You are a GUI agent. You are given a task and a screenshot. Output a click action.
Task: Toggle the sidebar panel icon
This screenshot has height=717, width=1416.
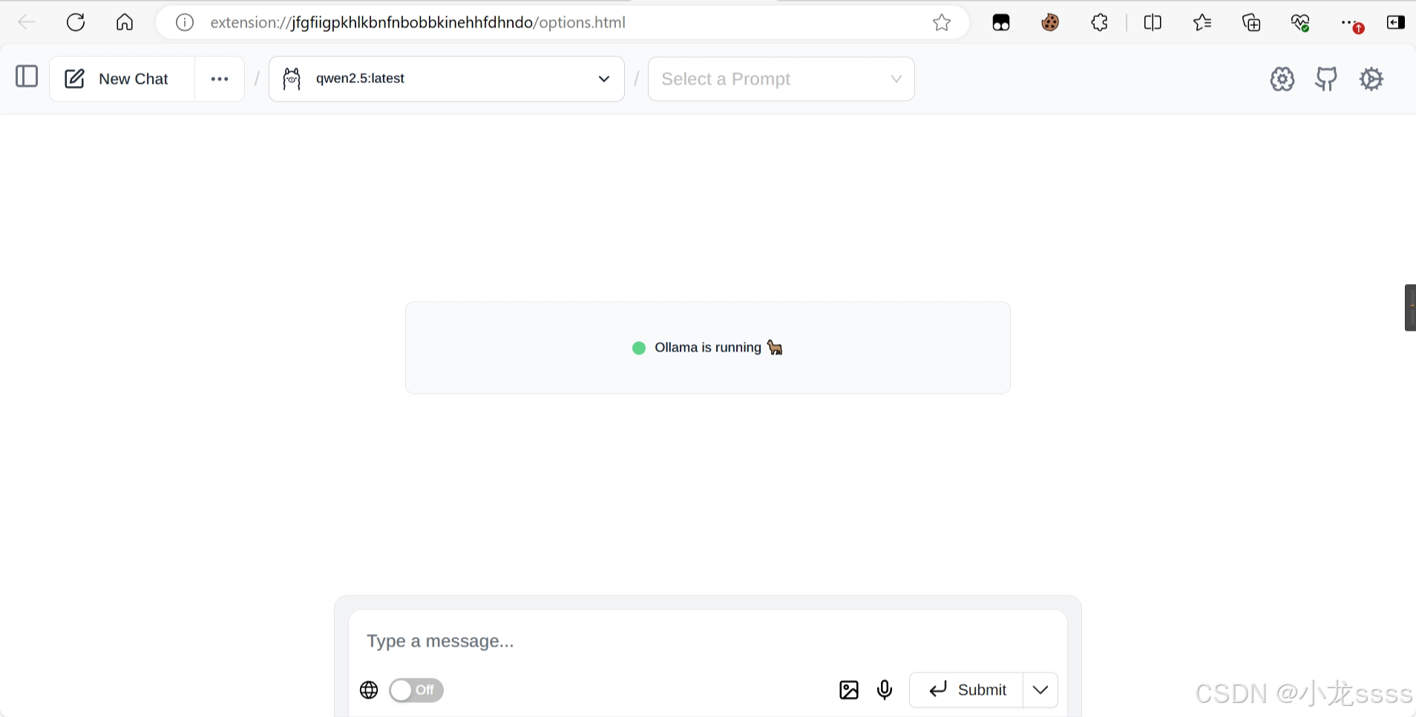(x=27, y=76)
